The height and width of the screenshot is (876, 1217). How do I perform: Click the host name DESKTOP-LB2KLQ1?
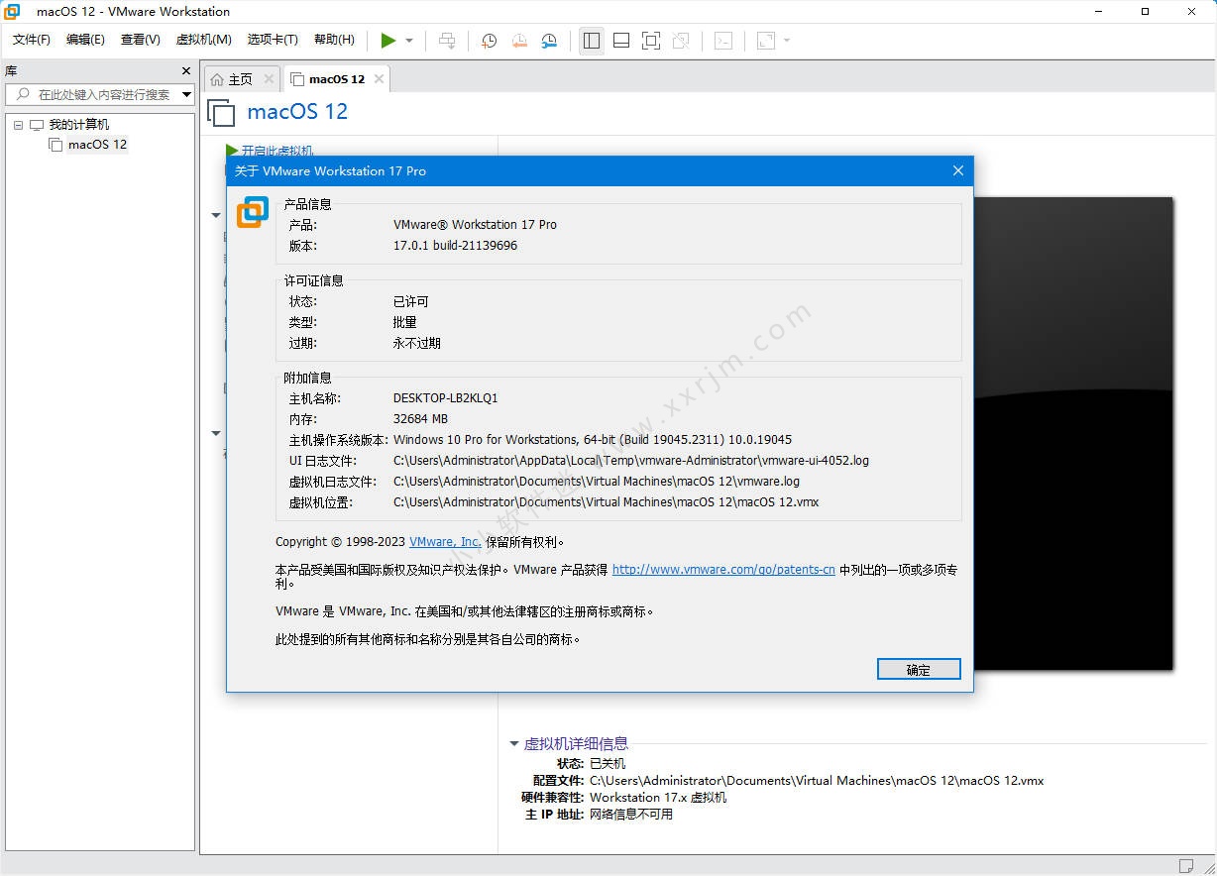coord(445,398)
